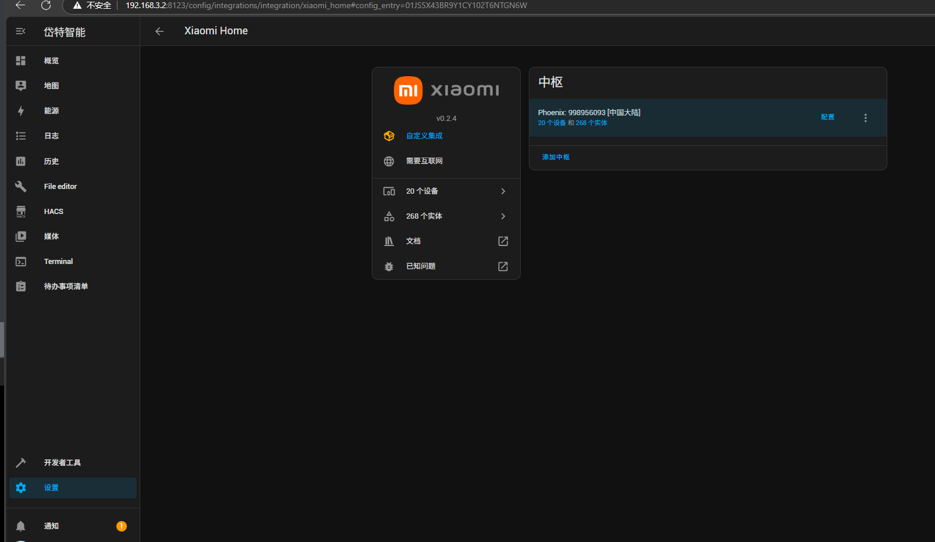The image size is (935, 542).
Task: Click the 配置 configure button
Action: [x=827, y=117]
